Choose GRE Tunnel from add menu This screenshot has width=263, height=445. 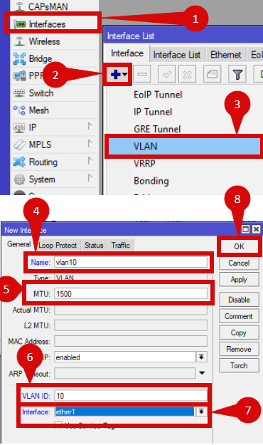[x=157, y=129]
